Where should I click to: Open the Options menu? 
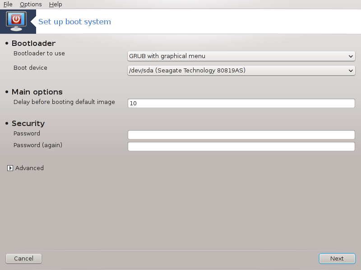click(x=31, y=4)
